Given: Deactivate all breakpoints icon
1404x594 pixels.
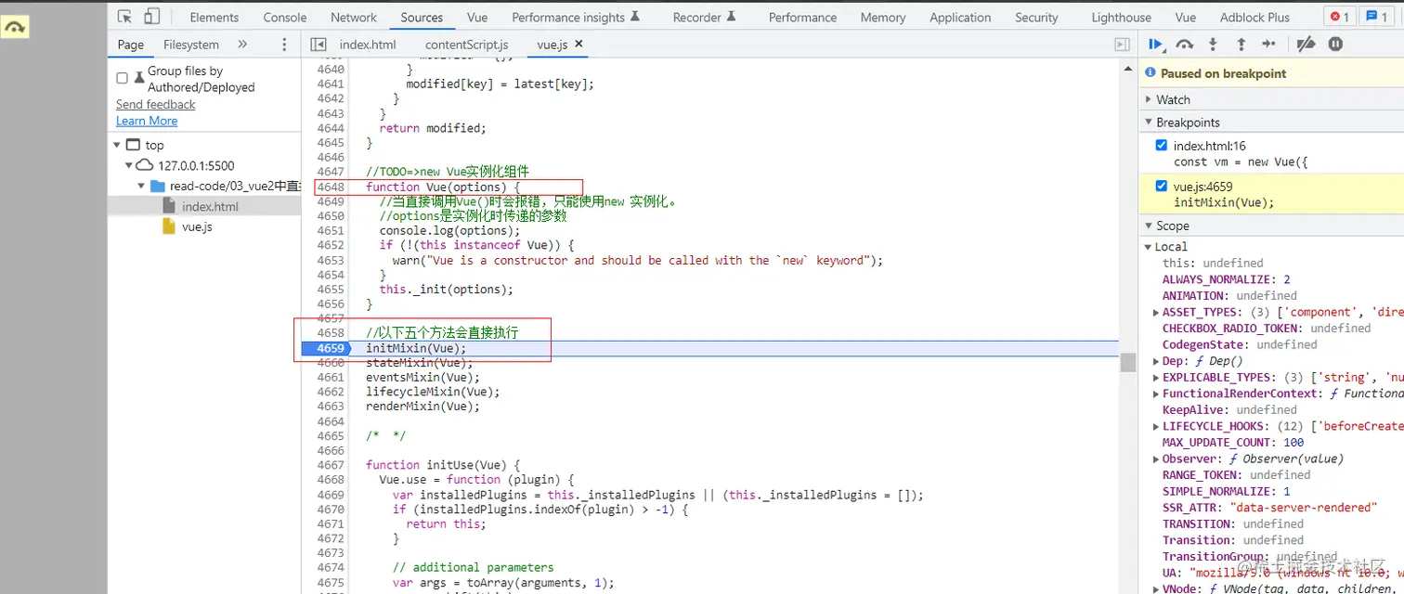Looking at the screenshot, I should coord(1306,44).
